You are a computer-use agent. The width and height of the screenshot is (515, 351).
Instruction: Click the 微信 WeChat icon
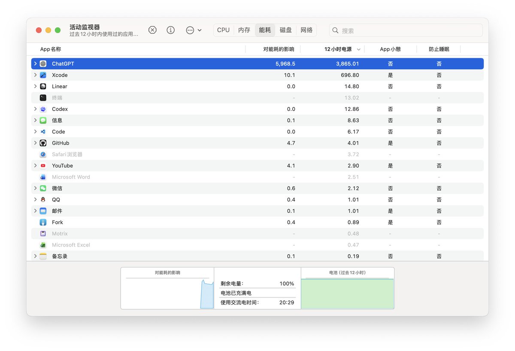click(43, 188)
